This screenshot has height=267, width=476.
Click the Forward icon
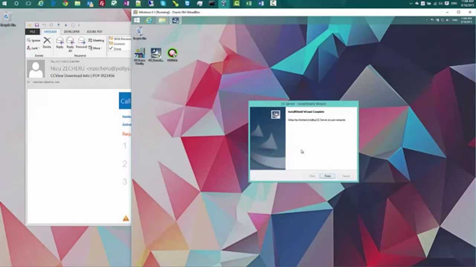[x=81, y=43]
